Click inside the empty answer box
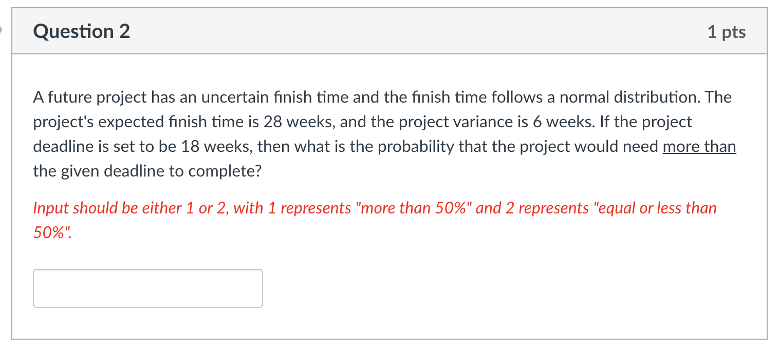The image size is (779, 352). click(x=147, y=288)
